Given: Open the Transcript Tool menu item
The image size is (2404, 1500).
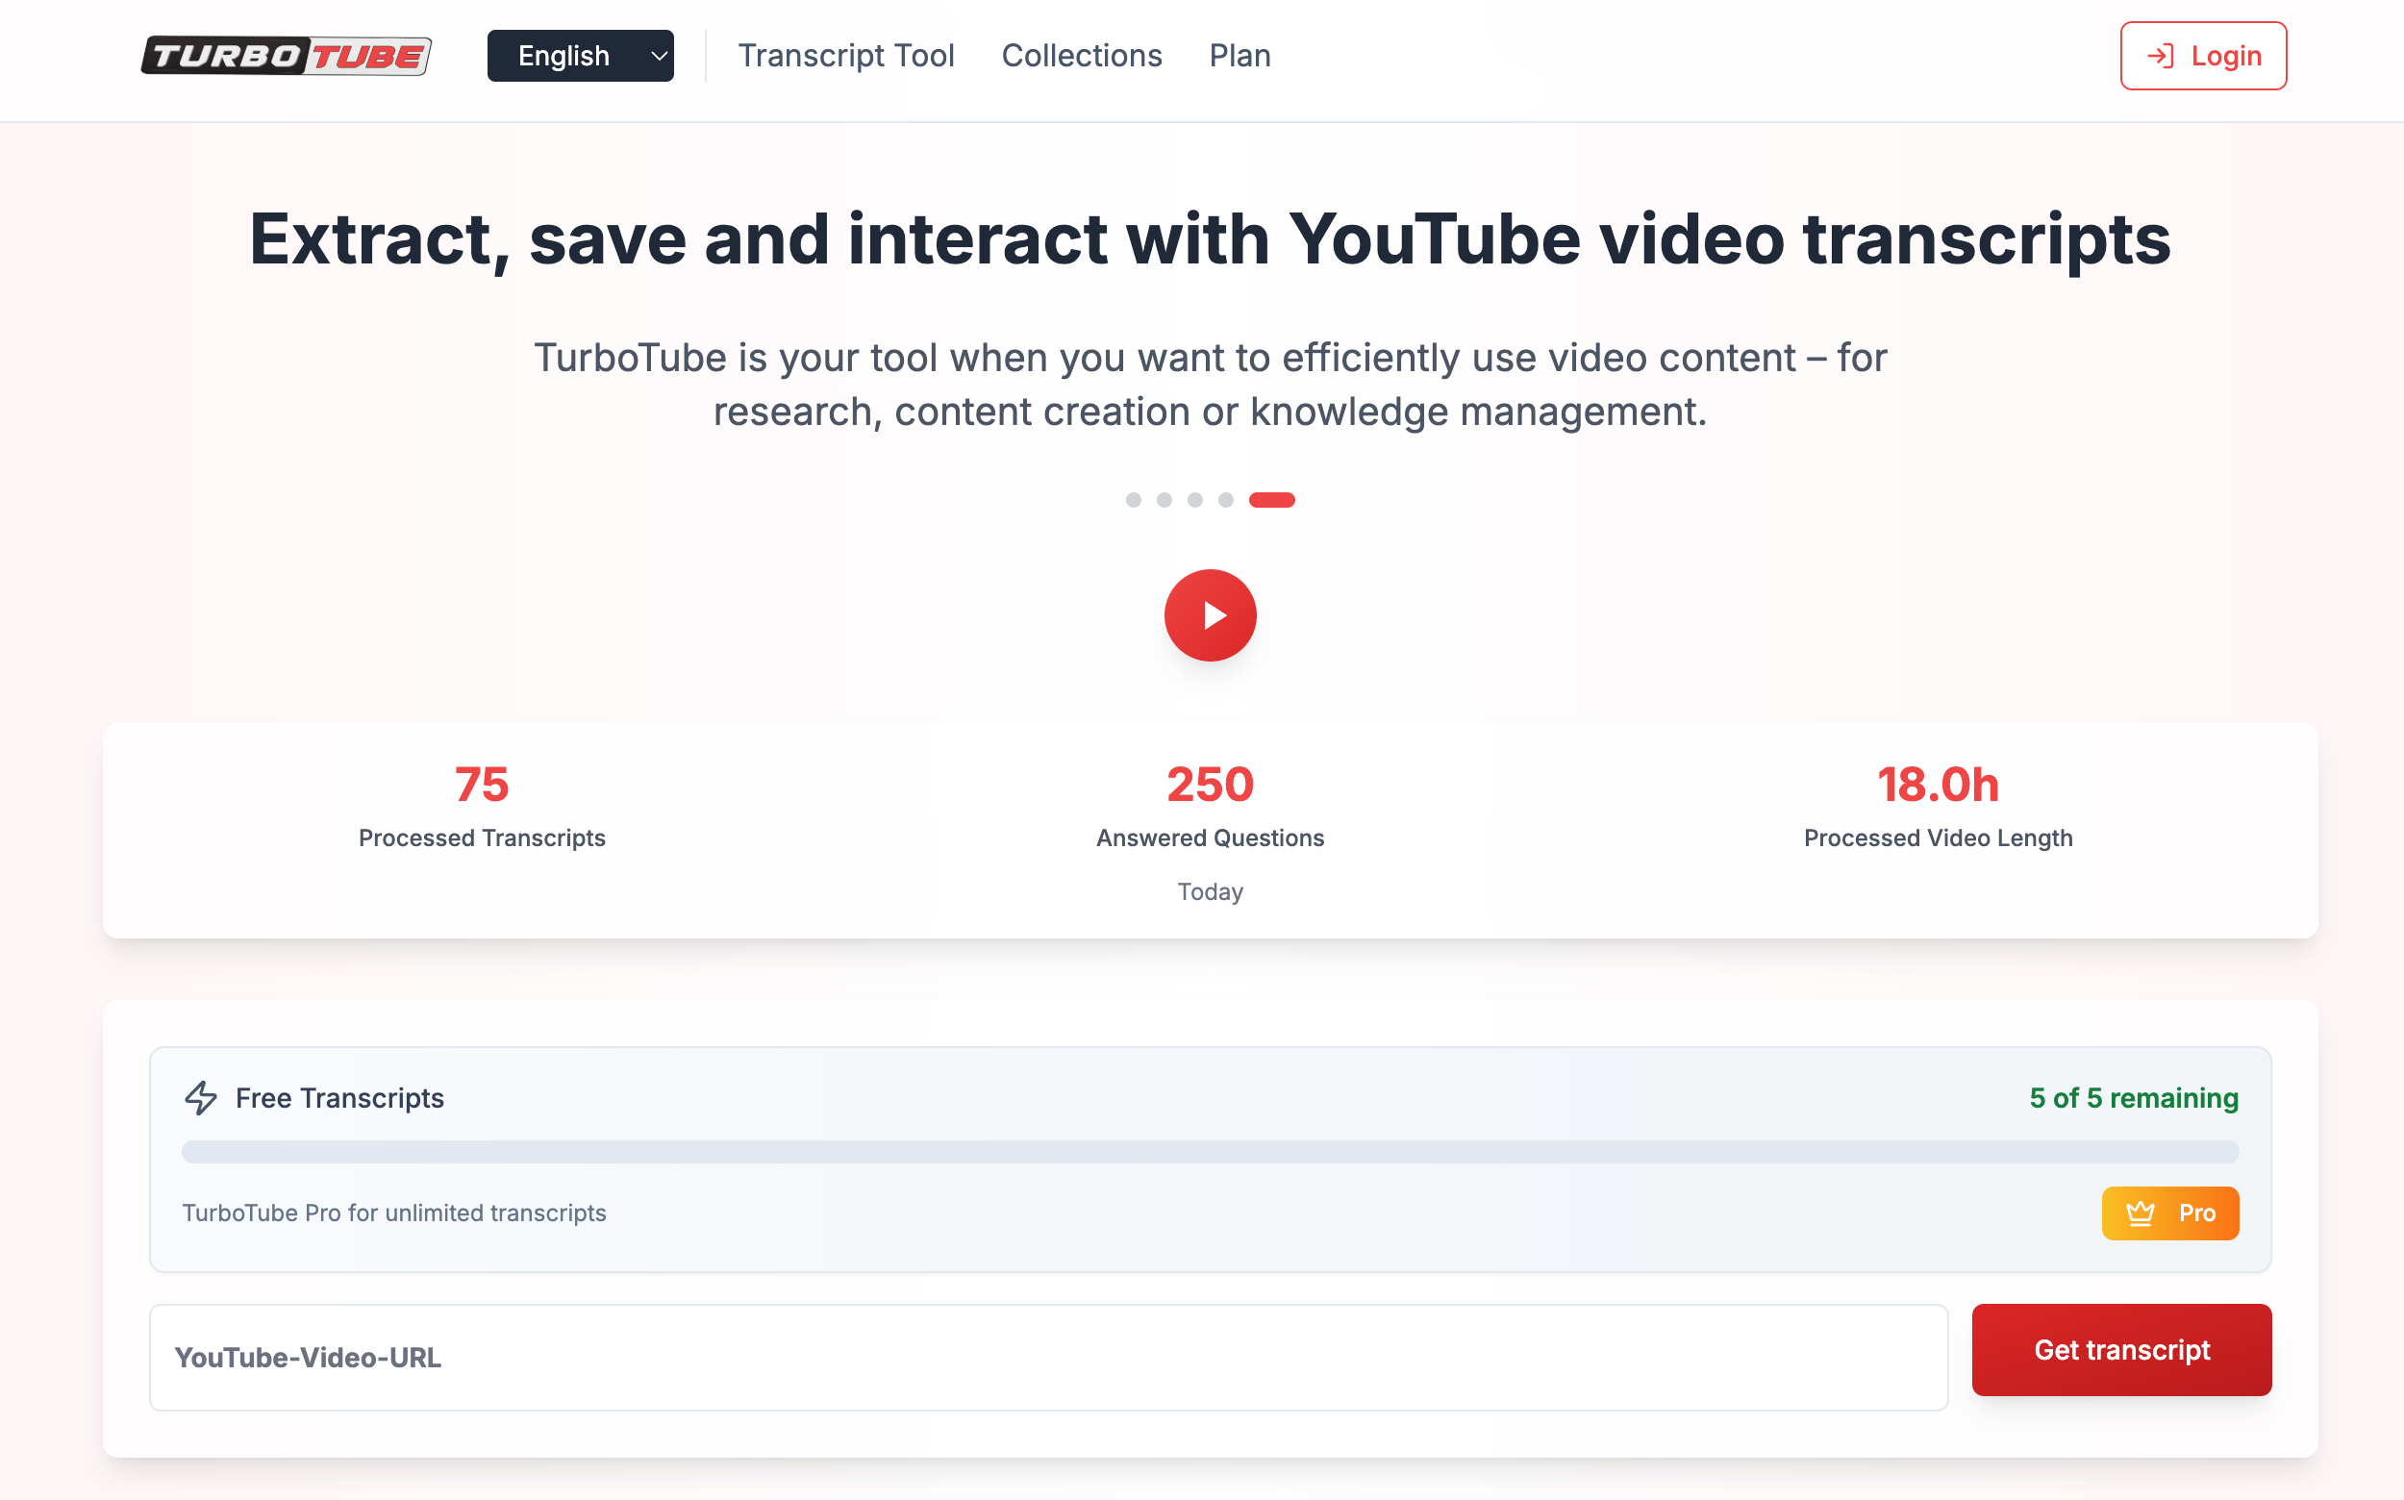Looking at the screenshot, I should pos(845,56).
